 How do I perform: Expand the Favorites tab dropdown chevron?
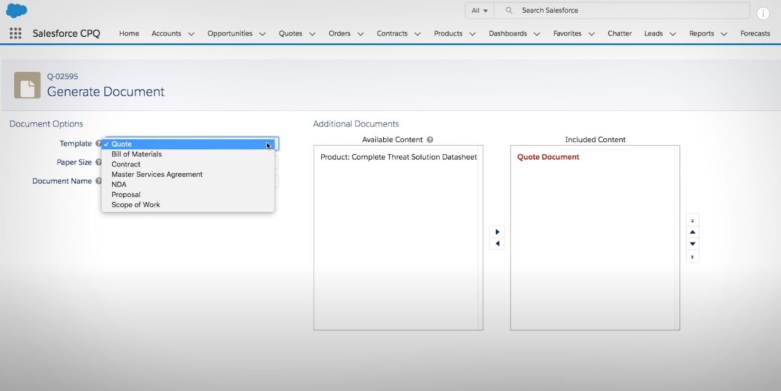tap(592, 34)
